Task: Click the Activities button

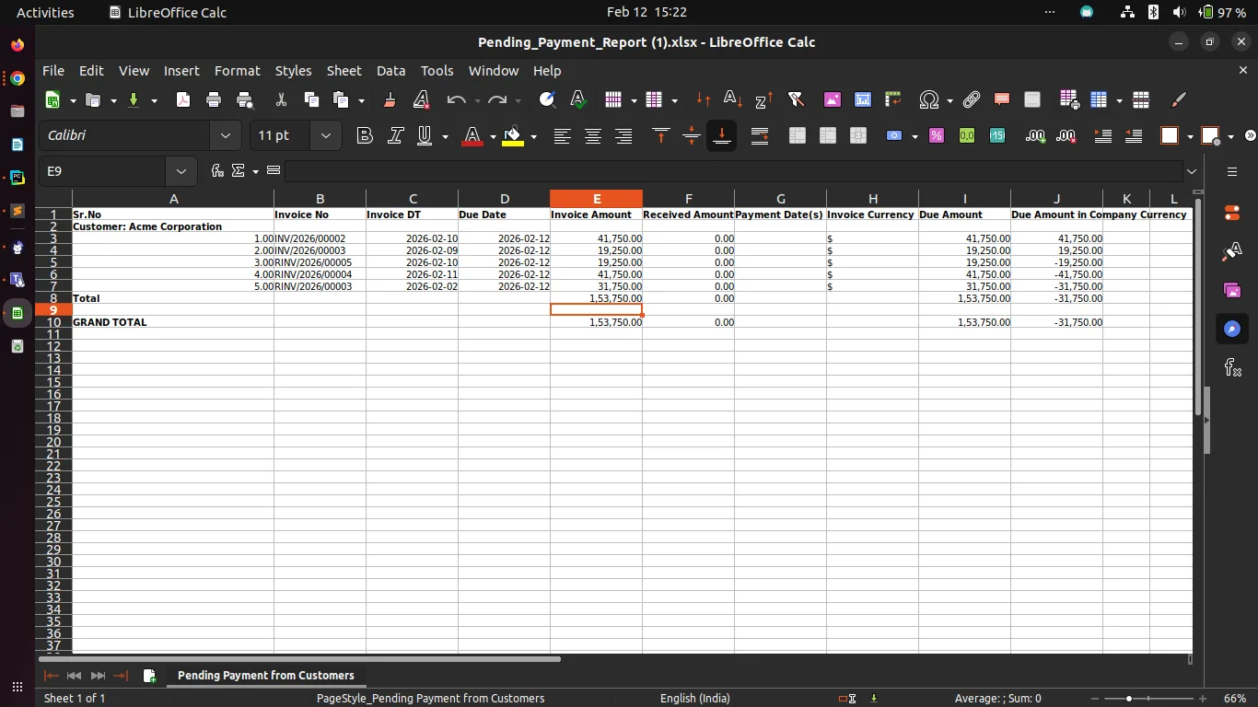Action: (x=45, y=12)
